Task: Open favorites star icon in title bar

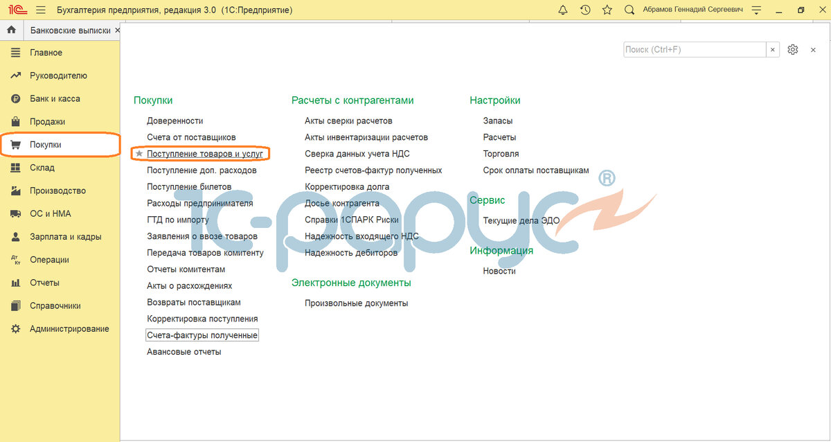Action: (607, 10)
